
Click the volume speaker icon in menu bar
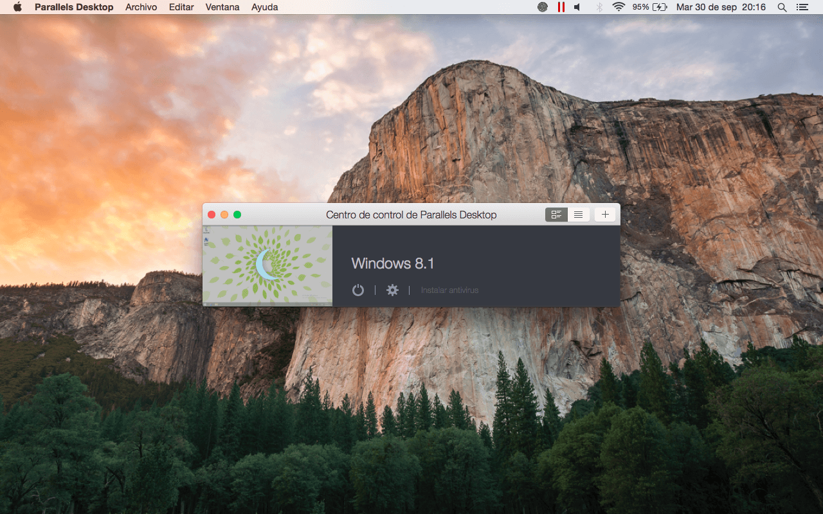tap(577, 7)
